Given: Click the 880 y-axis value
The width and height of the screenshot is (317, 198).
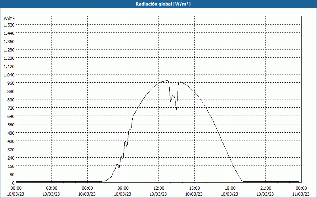Looking at the screenshot, I should point(11,91).
